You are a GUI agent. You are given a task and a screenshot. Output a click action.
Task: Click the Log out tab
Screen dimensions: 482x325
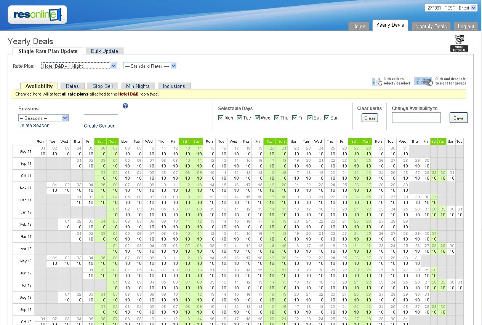(466, 26)
